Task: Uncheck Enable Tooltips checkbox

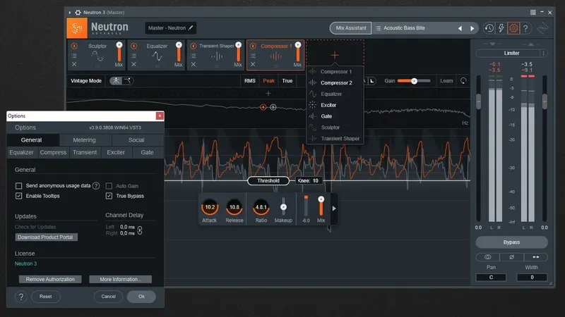Action: (19, 196)
